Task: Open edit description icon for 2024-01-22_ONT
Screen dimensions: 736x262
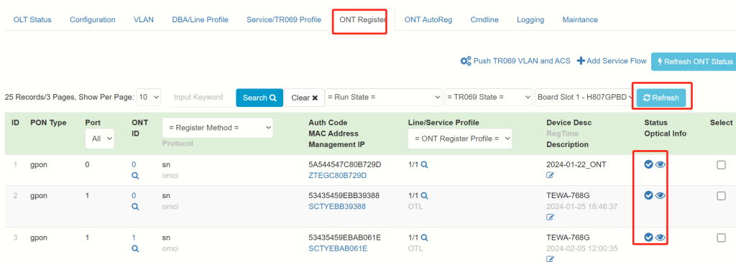Action: 550,175
